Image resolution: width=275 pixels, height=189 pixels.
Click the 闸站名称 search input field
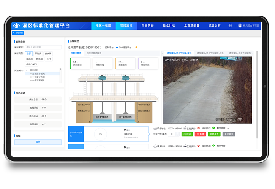coord(43,48)
